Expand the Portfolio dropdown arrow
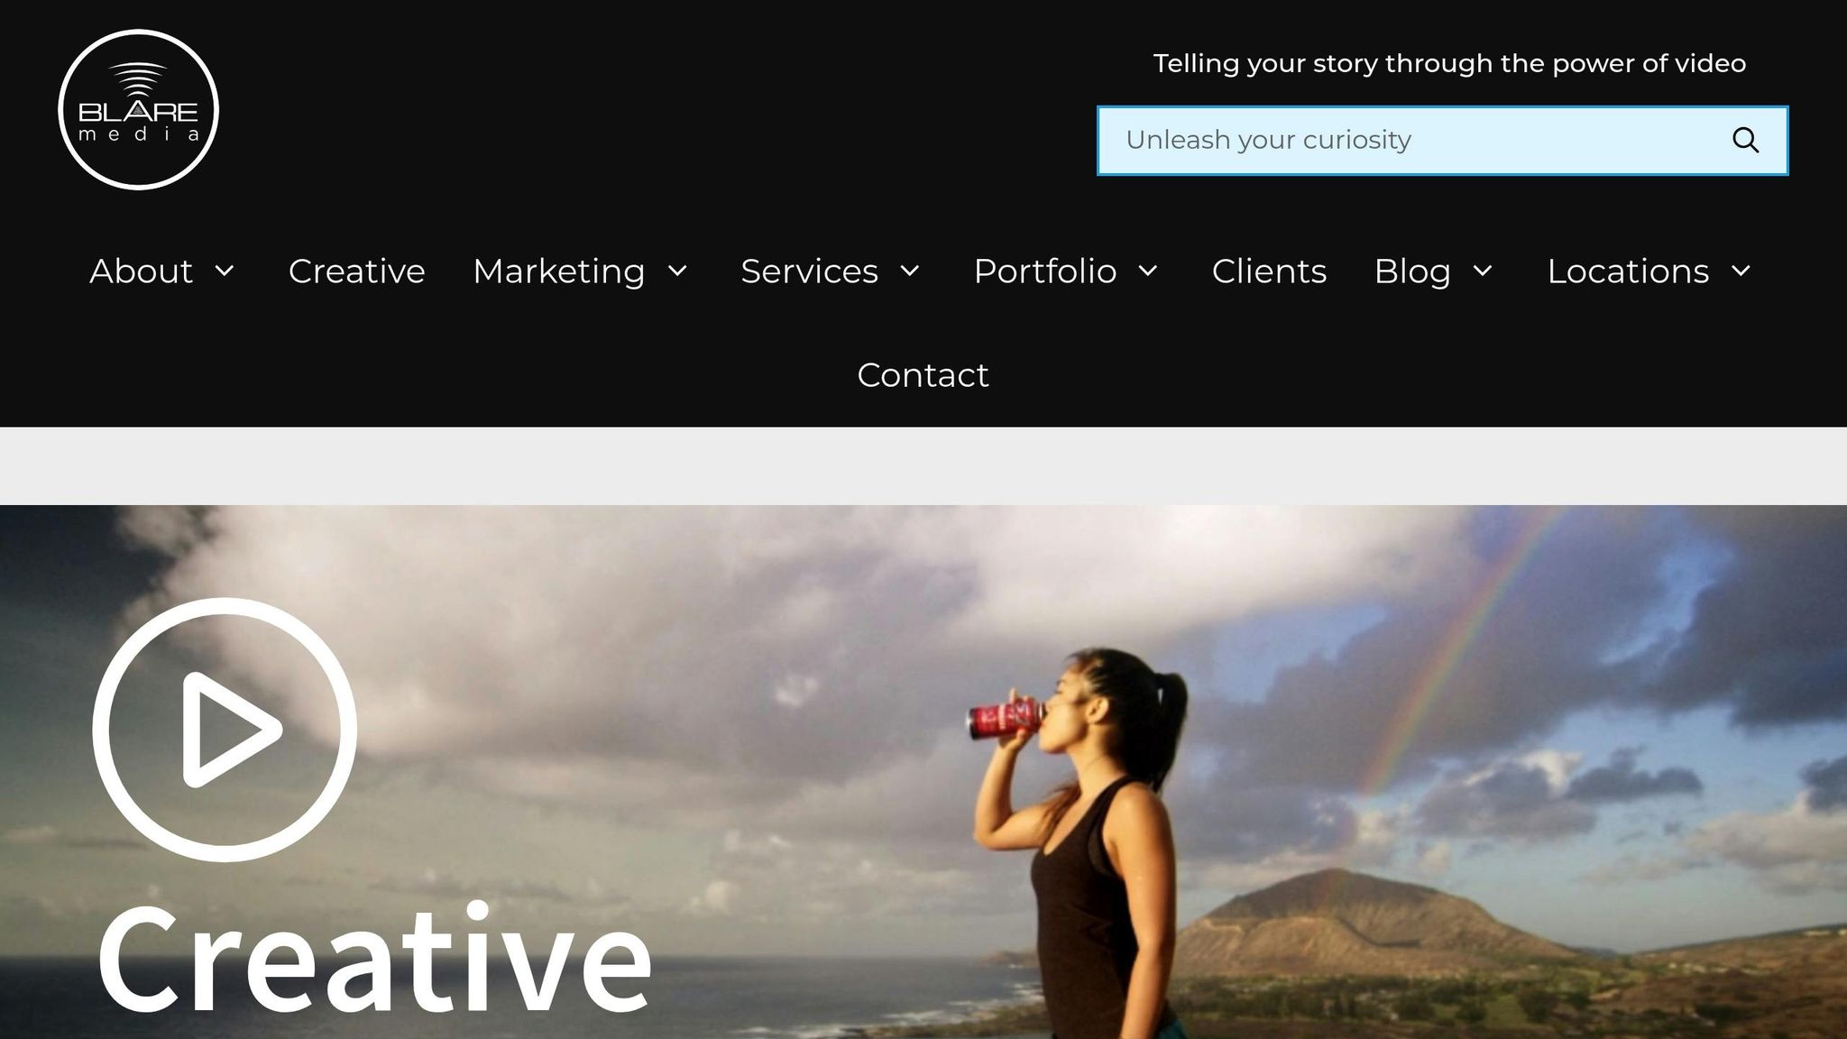The height and width of the screenshot is (1039, 1847). (1148, 271)
